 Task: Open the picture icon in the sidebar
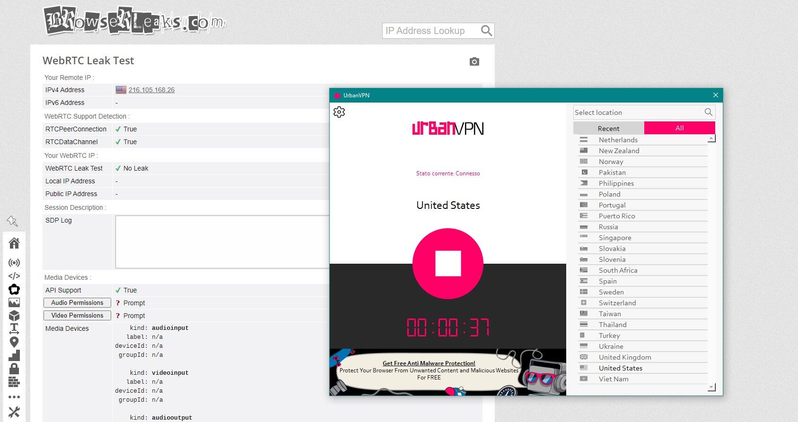pyautogui.click(x=14, y=302)
